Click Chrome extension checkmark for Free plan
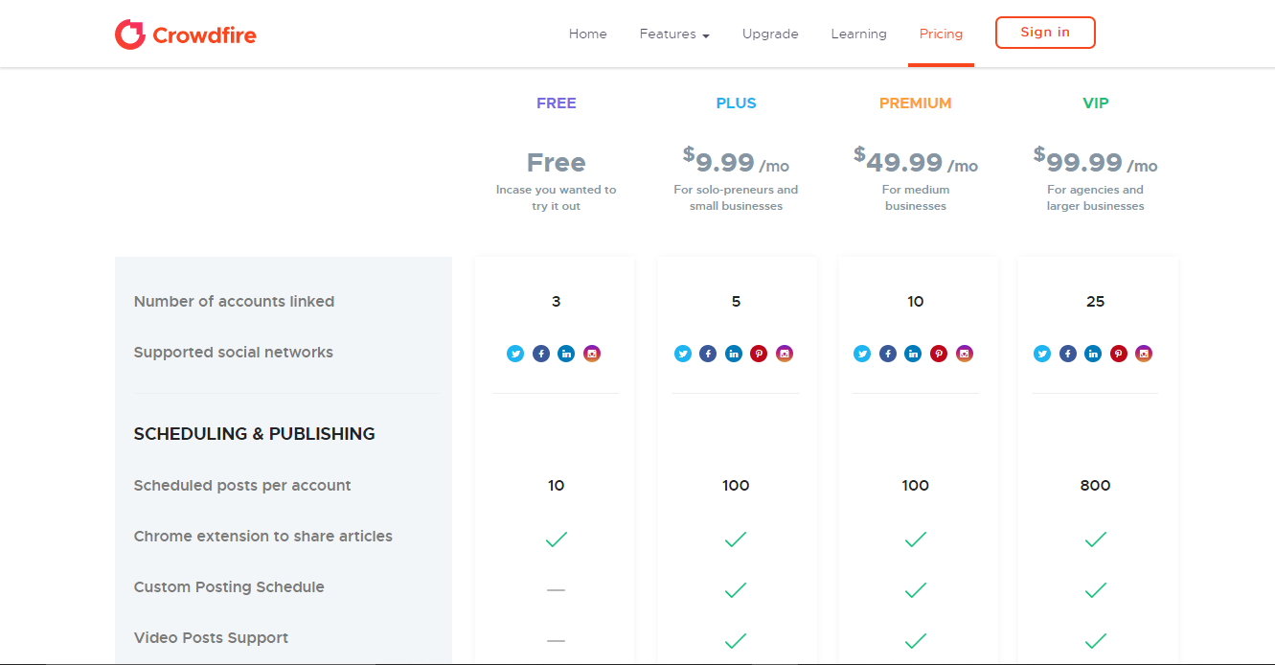The height and width of the screenshot is (665, 1275). click(x=556, y=539)
